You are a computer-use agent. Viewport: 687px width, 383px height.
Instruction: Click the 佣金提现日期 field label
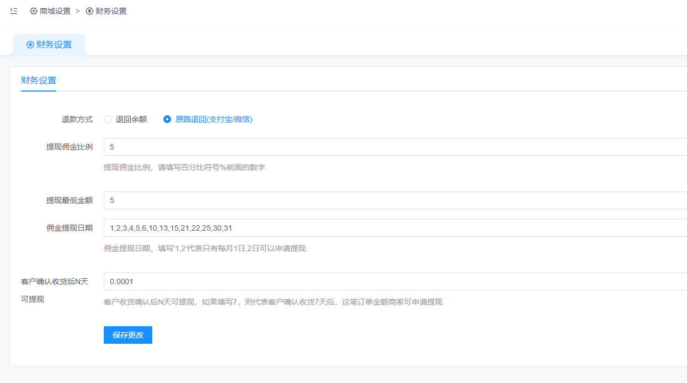click(70, 228)
